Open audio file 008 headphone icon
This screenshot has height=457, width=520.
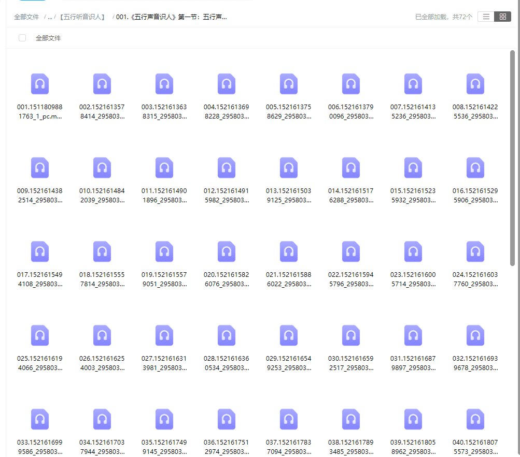tap(475, 83)
